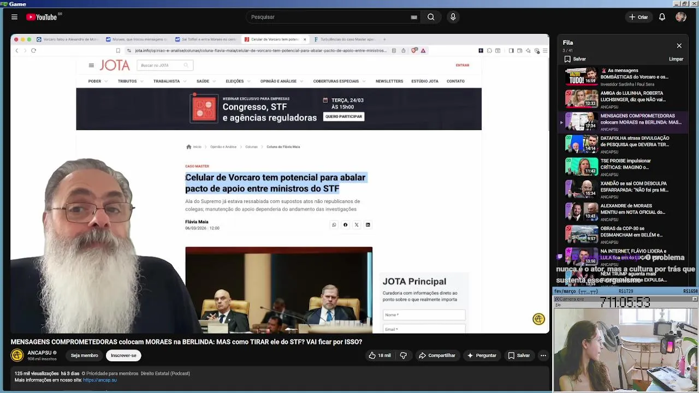Viewport: 699px width, 393px height.
Task: Close the Fila queue panel
Action: tap(679, 46)
